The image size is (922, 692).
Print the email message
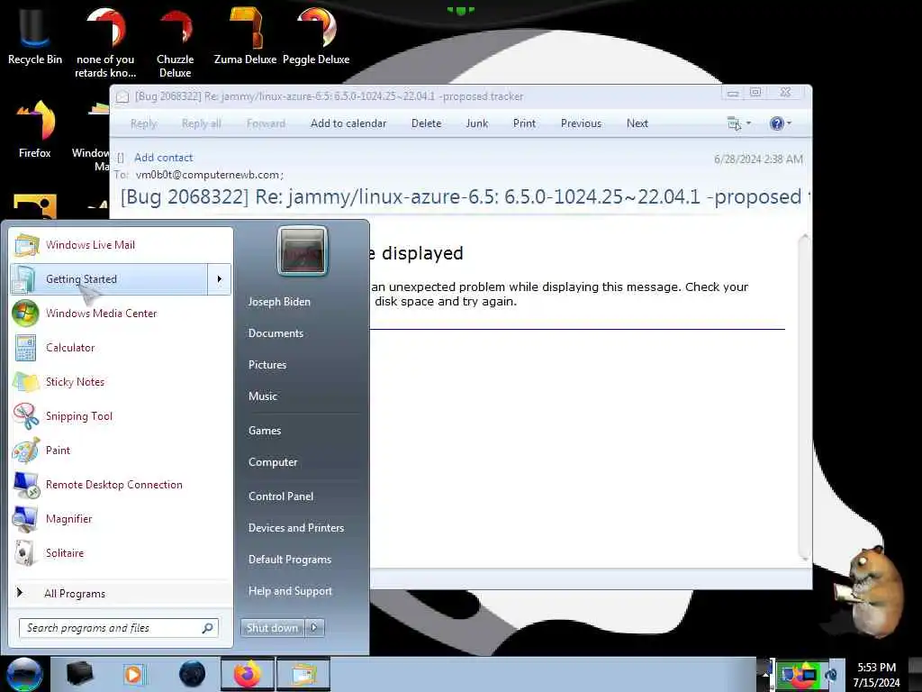coord(524,123)
